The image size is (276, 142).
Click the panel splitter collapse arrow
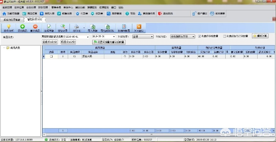(42, 91)
